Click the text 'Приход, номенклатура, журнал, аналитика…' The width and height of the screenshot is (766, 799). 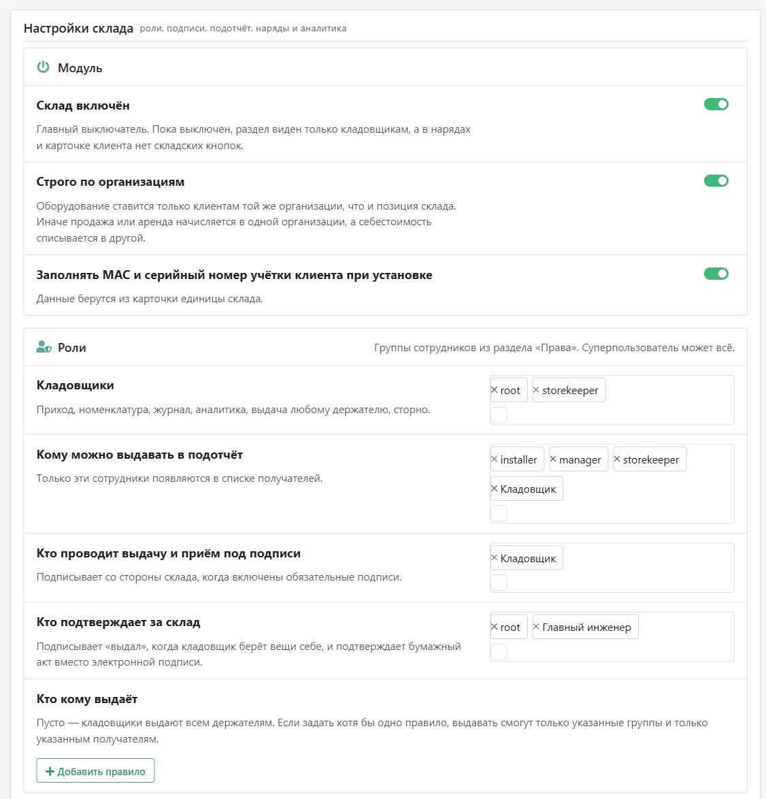[233, 410]
